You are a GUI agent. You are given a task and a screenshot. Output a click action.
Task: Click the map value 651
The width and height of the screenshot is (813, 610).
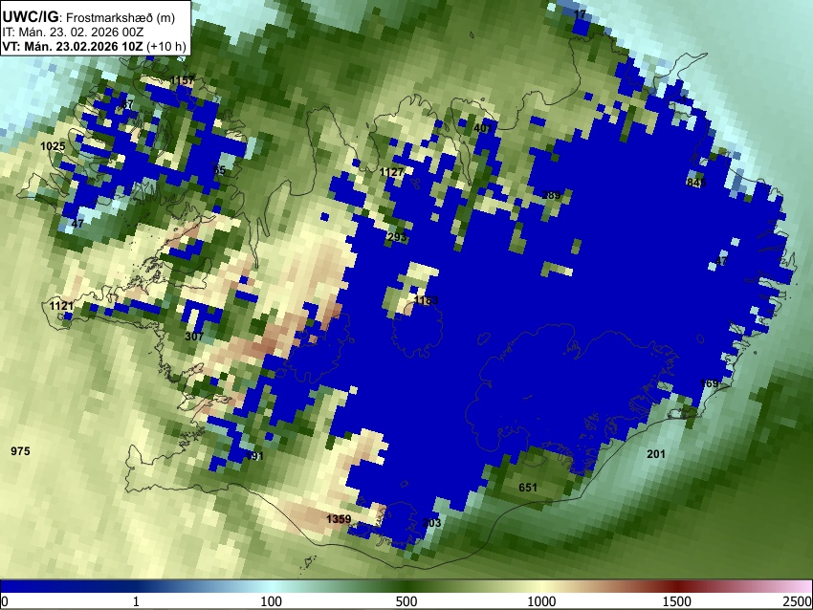(528, 488)
